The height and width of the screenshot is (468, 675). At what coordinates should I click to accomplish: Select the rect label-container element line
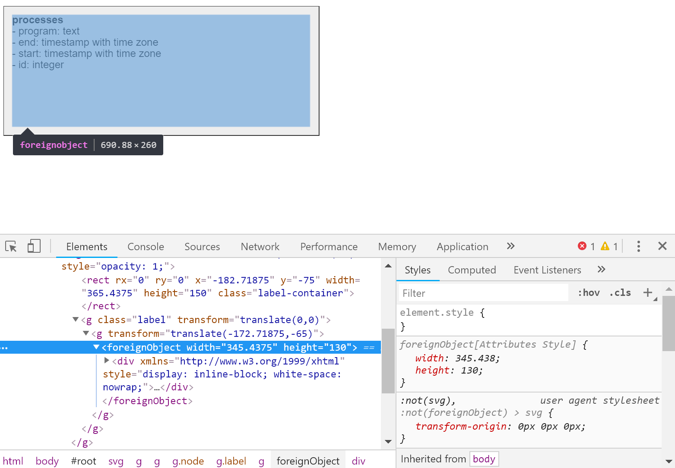pos(221,293)
